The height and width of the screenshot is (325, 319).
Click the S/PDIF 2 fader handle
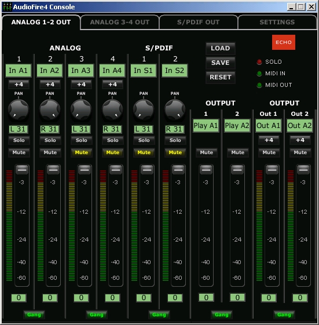(178, 170)
